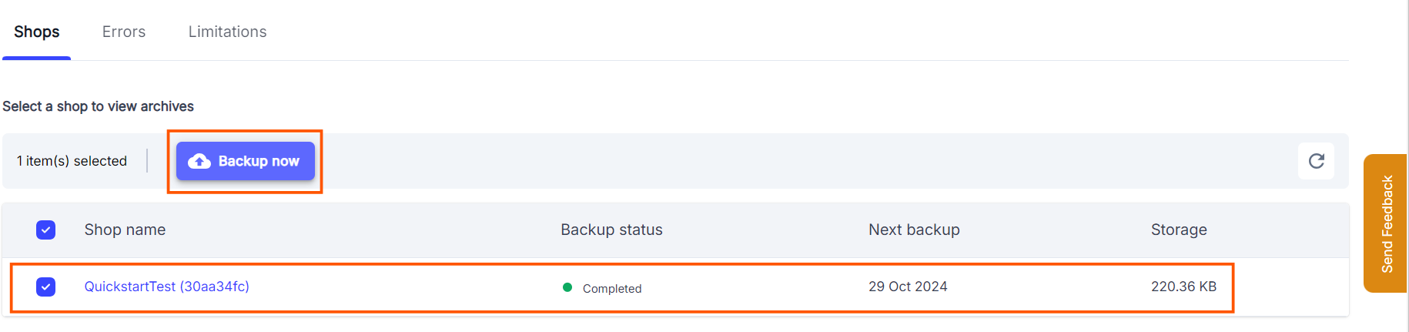The width and height of the screenshot is (1409, 332).
Task: Click the cloud upload icon
Action: point(199,161)
